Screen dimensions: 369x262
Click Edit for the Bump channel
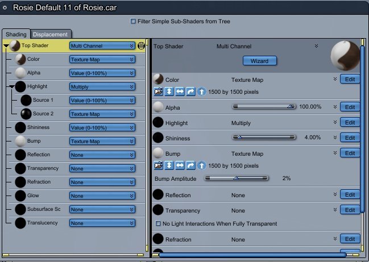350,153
